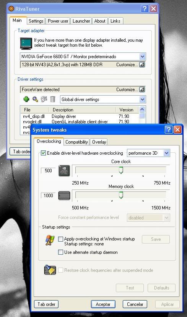Close the RivaTuner main window
The image size is (187, 317).
point(153,8)
